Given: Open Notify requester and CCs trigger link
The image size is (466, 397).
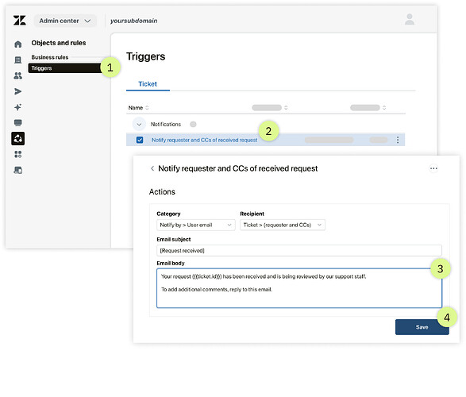Looking at the screenshot, I should click(x=205, y=140).
